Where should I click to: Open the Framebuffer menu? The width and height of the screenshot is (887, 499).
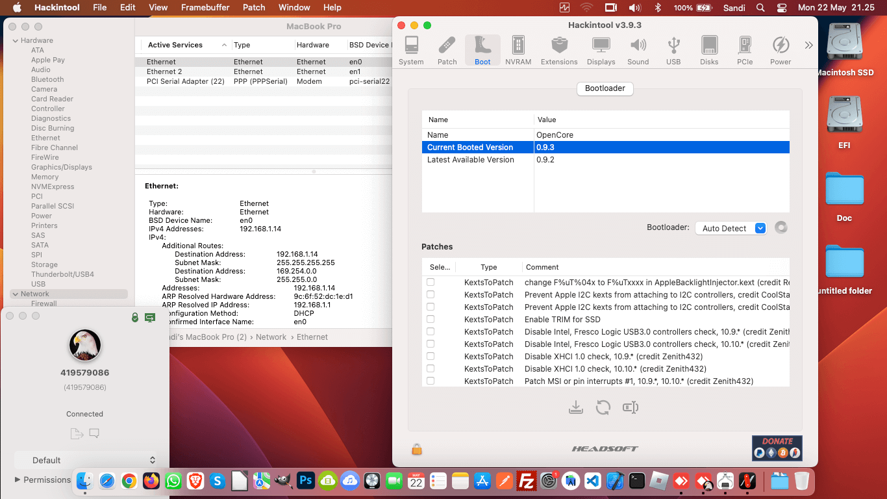(205, 7)
